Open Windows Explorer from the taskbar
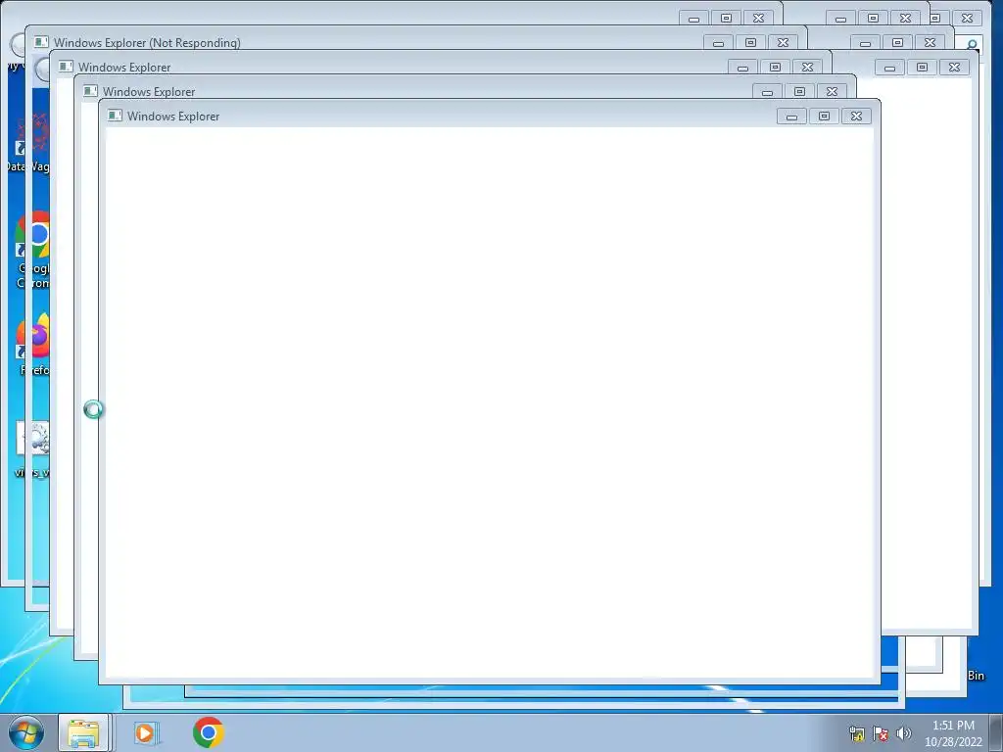This screenshot has width=1003, height=752. tap(84, 732)
